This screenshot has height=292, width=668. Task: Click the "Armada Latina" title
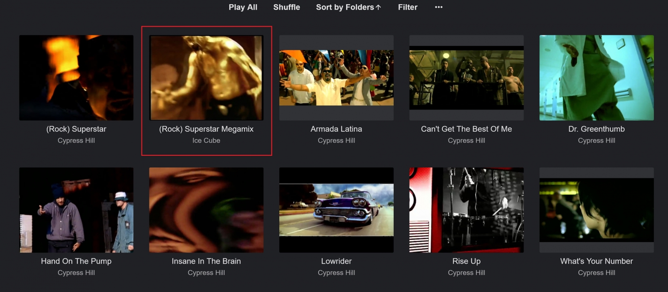coord(337,129)
